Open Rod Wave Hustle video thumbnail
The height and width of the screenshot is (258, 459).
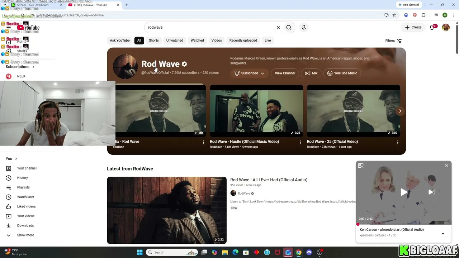click(256, 111)
